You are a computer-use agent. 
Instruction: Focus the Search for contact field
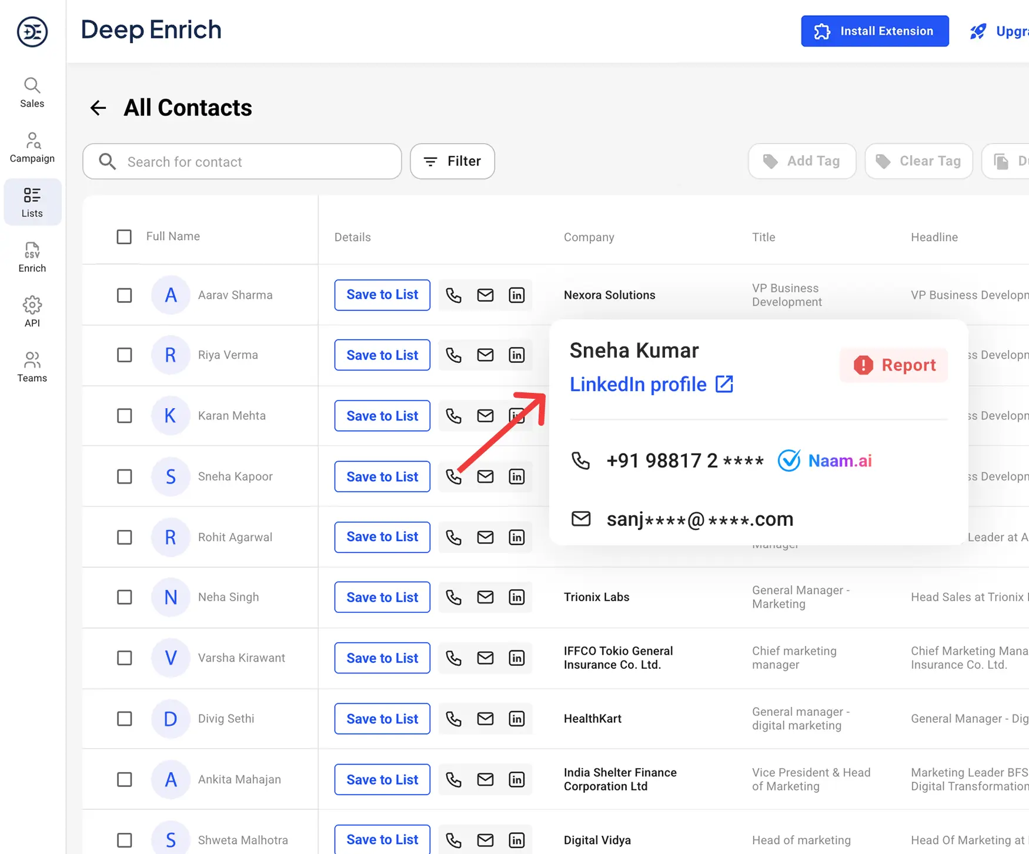point(242,161)
